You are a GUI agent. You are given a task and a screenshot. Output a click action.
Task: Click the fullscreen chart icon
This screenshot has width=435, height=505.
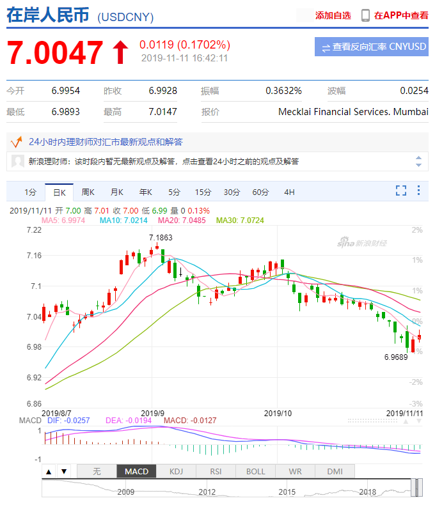click(401, 190)
